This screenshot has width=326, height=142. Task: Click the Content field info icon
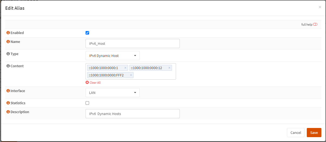pyautogui.click(x=8, y=66)
